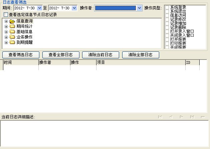Expand the 期间统计 tree node
The height and width of the screenshot is (149, 210).
[x=6, y=26]
